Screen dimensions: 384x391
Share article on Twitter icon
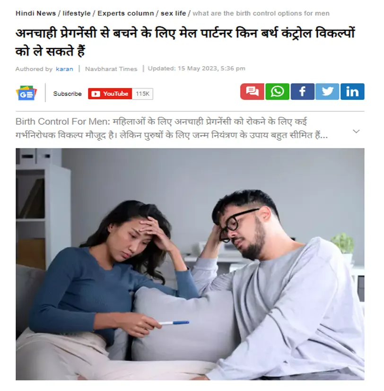327,92
